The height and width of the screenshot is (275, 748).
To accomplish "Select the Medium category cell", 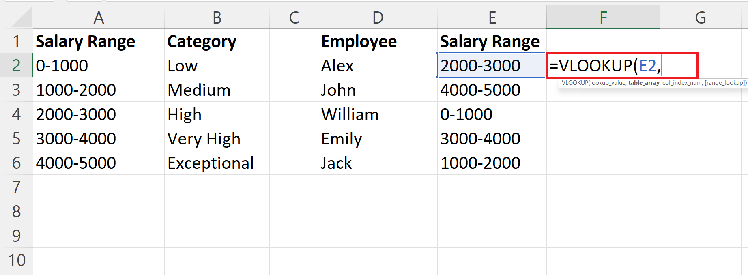I will [217, 90].
